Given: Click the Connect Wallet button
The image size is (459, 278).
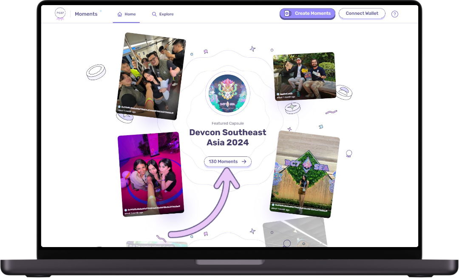Looking at the screenshot, I should coord(362,13).
